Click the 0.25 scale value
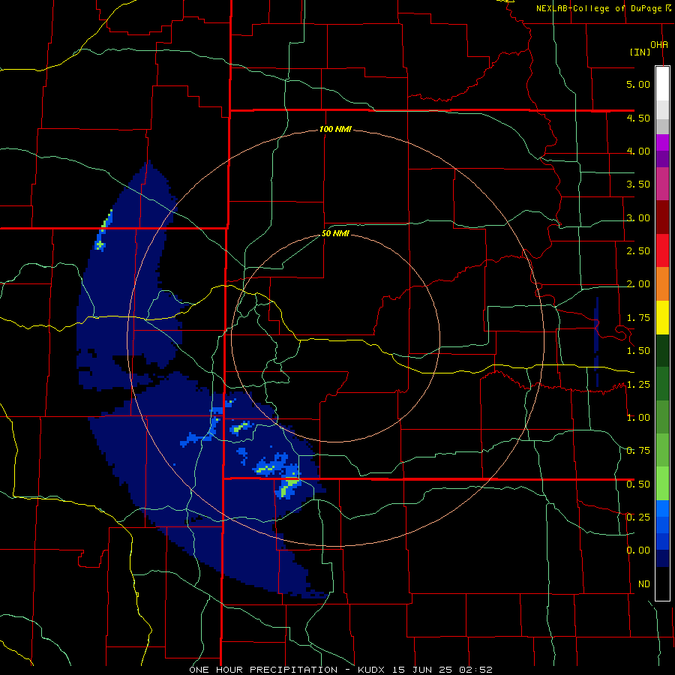Screen dimensions: 675x675 coord(638,517)
